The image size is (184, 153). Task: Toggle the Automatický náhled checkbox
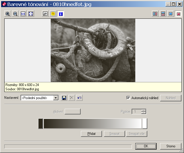[128, 98]
